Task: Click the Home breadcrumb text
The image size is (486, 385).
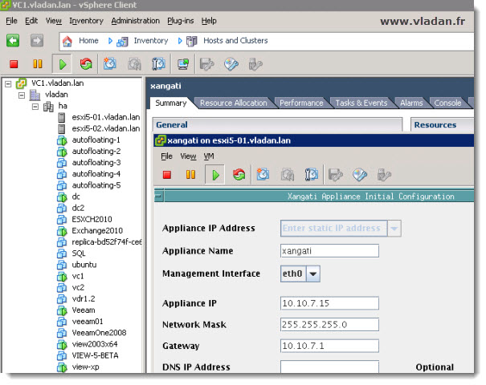Action: pyautogui.click(x=88, y=41)
